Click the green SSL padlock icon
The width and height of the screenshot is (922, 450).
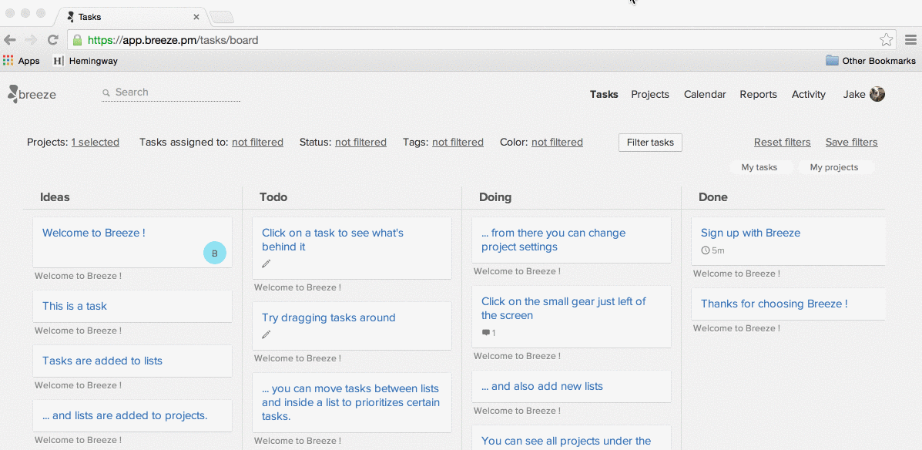point(77,40)
